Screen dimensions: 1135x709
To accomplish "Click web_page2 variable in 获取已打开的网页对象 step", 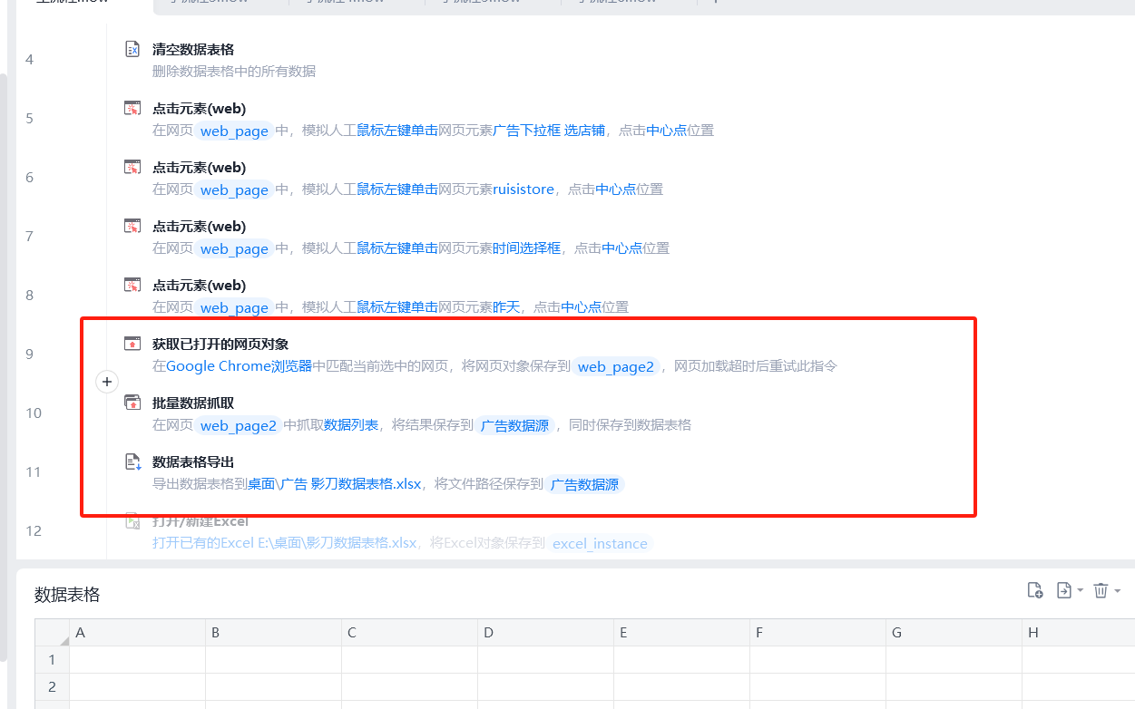I will [x=616, y=367].
